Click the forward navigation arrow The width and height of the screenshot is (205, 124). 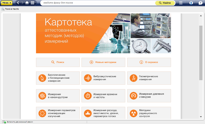(22, 3)
